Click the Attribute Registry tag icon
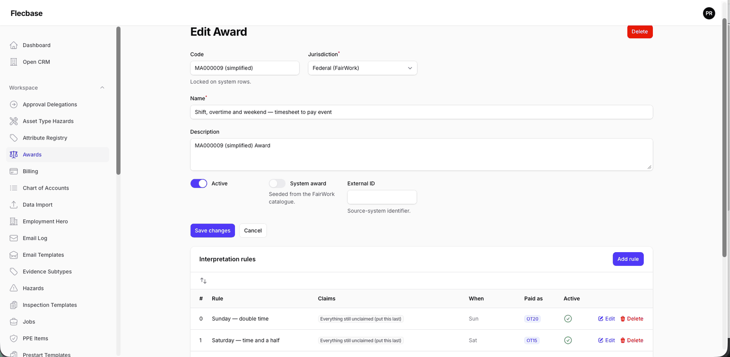The image size is (730, 357). point(14,138)
